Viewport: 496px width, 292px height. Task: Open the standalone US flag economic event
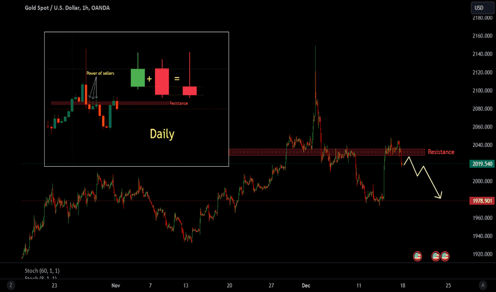[418, 256]
